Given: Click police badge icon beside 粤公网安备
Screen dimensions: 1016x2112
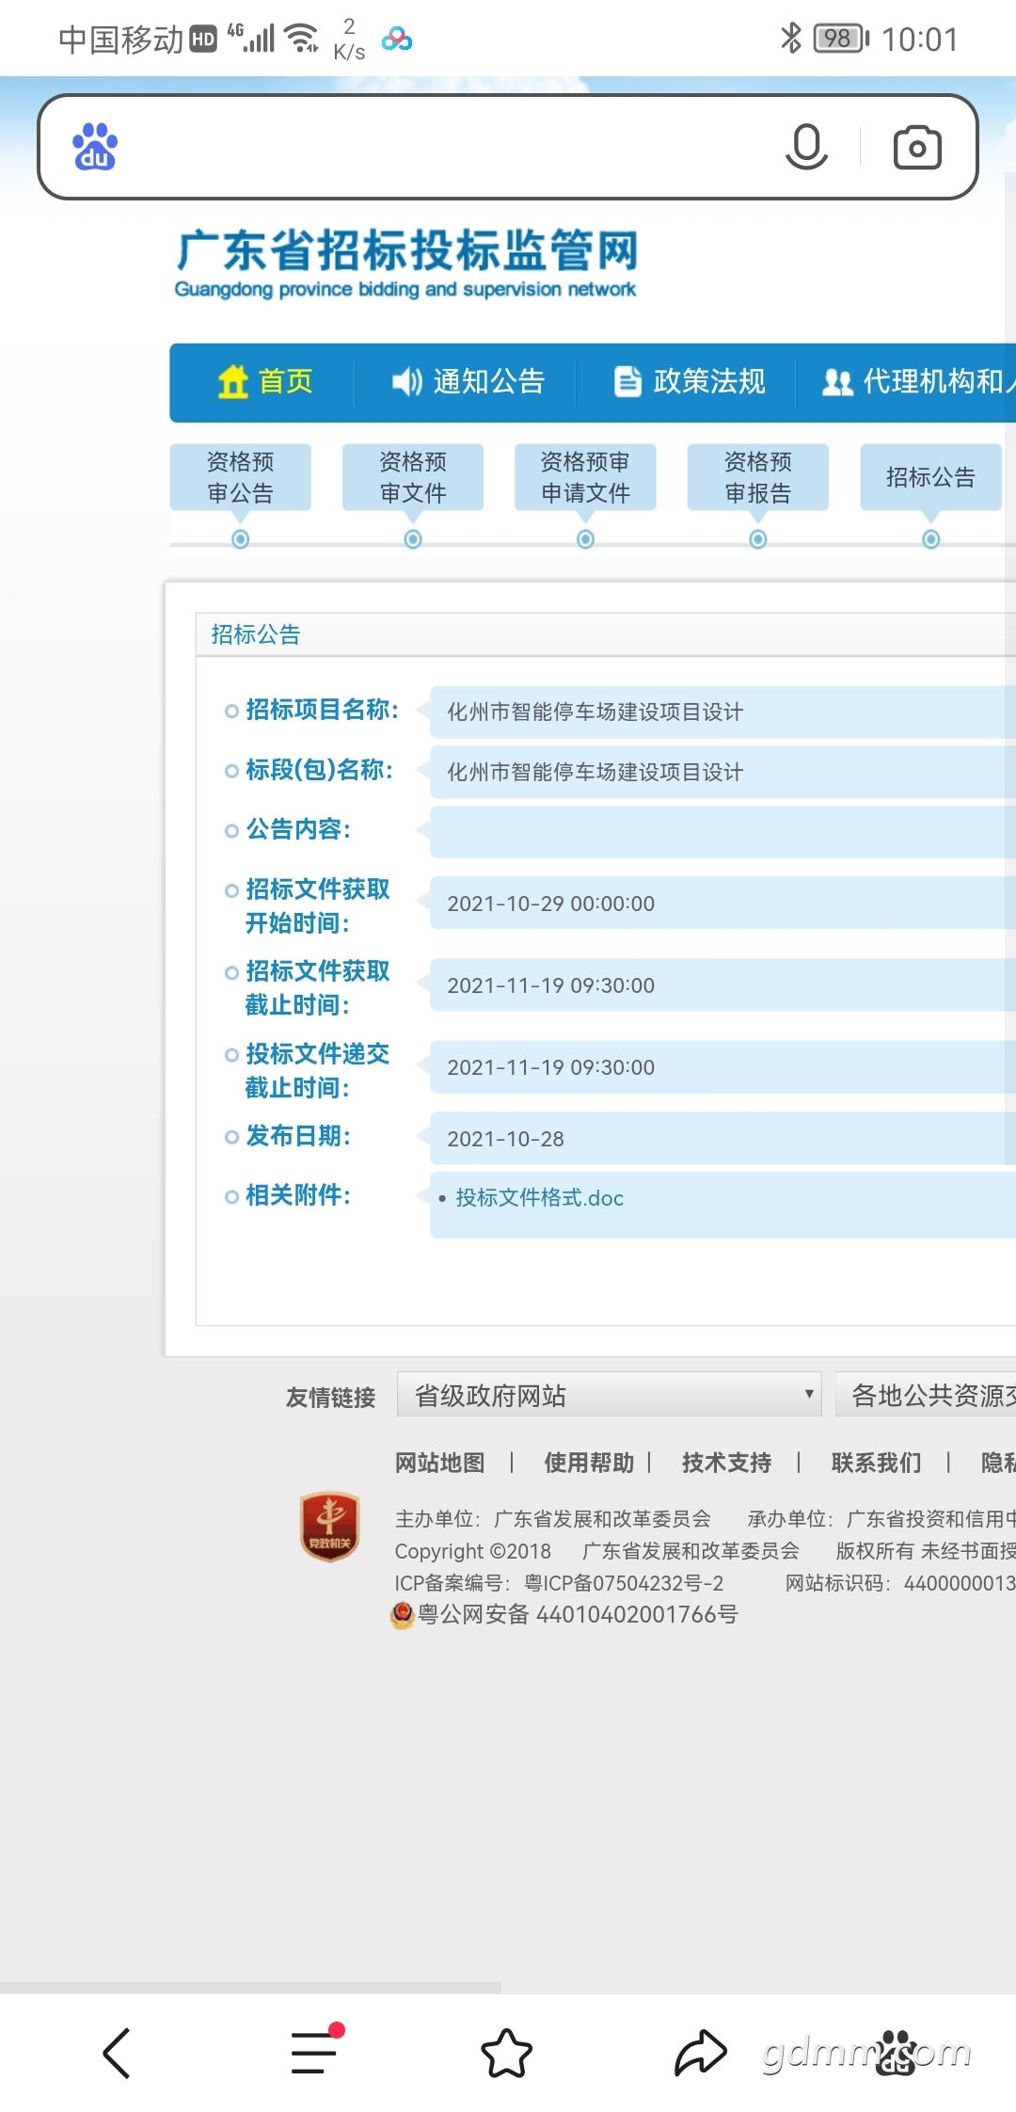Looking at the screenshot, I should [403, 1616].
